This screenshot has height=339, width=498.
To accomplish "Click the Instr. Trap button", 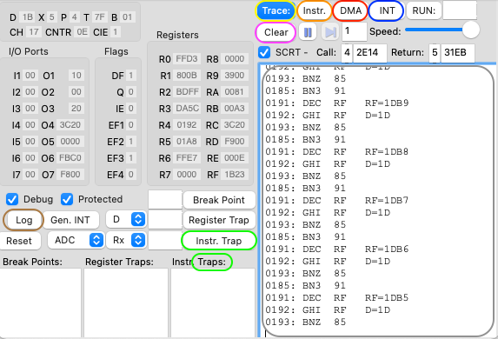I will point(218,241).
